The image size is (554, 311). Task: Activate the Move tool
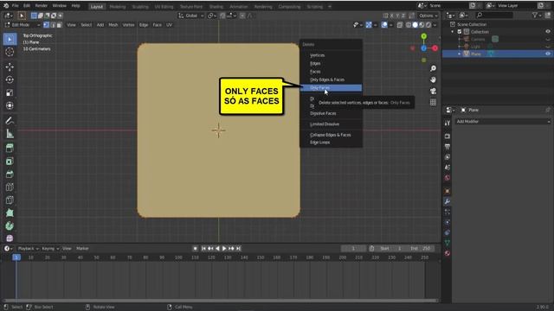[10, 67]
